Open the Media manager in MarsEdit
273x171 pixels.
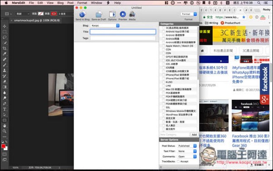132,16
